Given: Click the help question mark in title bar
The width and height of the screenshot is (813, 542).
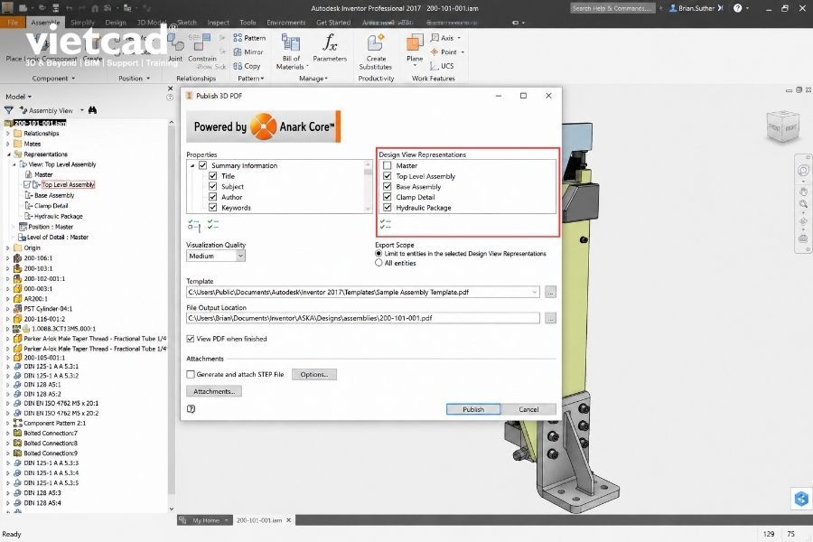Looking at the screenshot, I should (737, 8).
